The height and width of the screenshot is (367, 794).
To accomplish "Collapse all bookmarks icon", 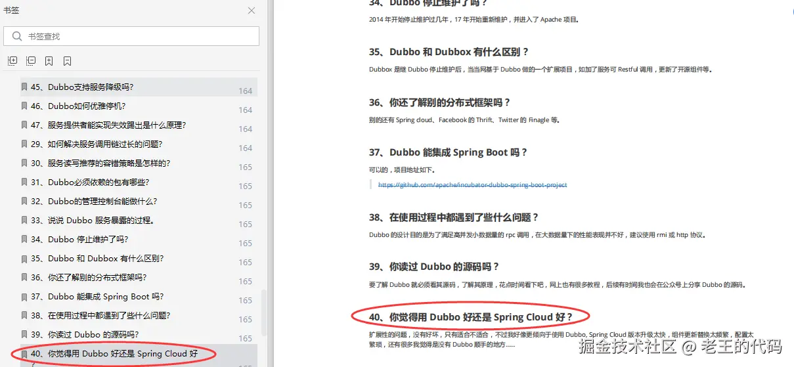I will (31, 61).
